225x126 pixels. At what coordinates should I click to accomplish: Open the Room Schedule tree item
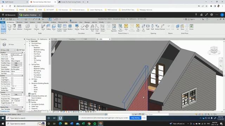(36, 98)
